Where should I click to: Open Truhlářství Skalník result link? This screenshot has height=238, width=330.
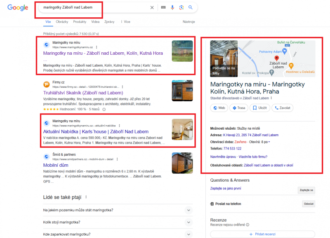click(83, 93)
